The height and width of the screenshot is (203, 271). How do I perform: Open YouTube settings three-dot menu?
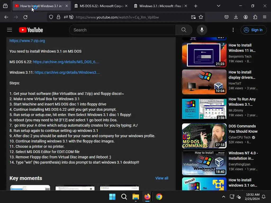pyautogui.click(x=233, y=30)
